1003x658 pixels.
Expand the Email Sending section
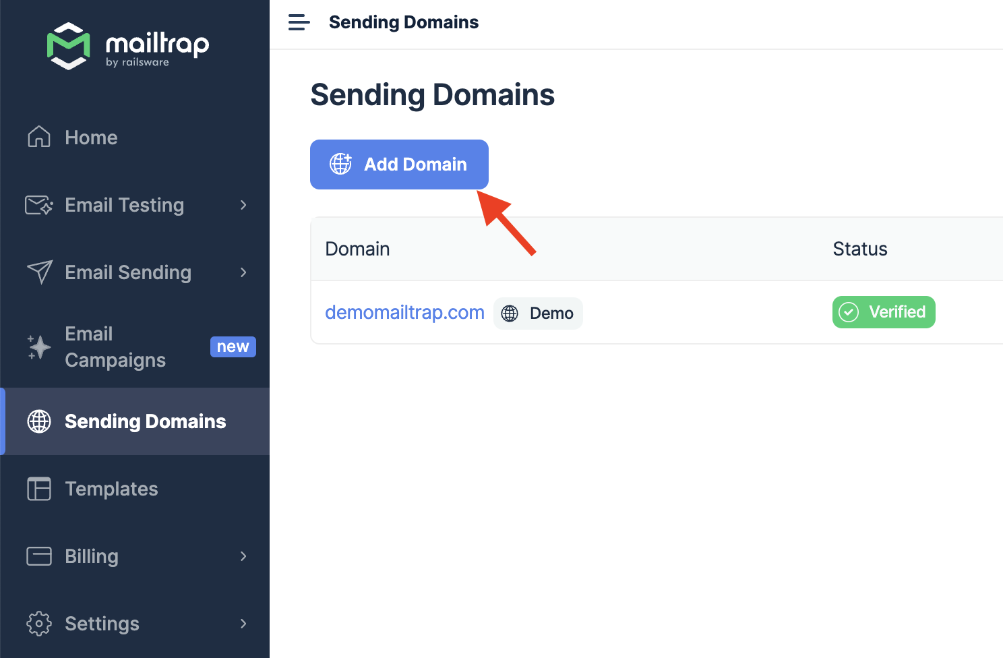[243, 272]
